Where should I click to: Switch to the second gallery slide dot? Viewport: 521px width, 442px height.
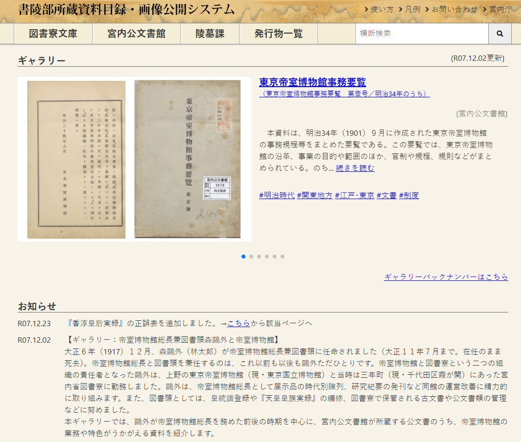click(x=251, y=257)
